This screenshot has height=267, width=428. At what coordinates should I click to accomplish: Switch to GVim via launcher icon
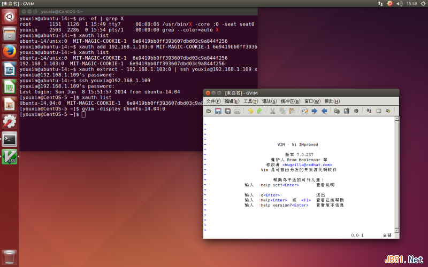pos(10,156)
